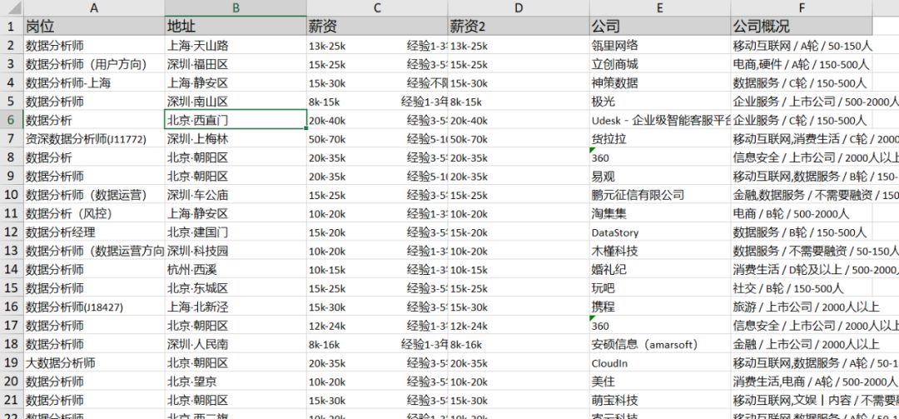Select company cell 携程

(x=660, y=307)
